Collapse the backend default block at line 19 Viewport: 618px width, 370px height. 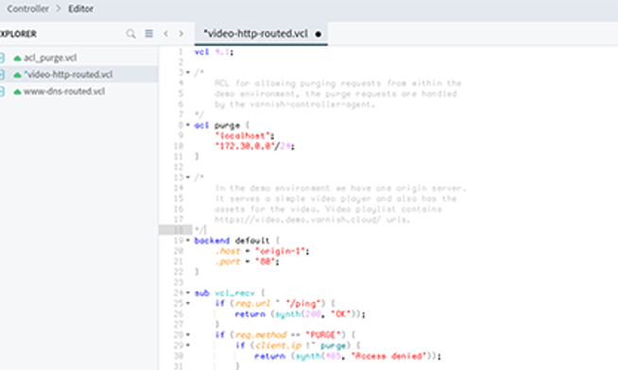click(188, 240)
